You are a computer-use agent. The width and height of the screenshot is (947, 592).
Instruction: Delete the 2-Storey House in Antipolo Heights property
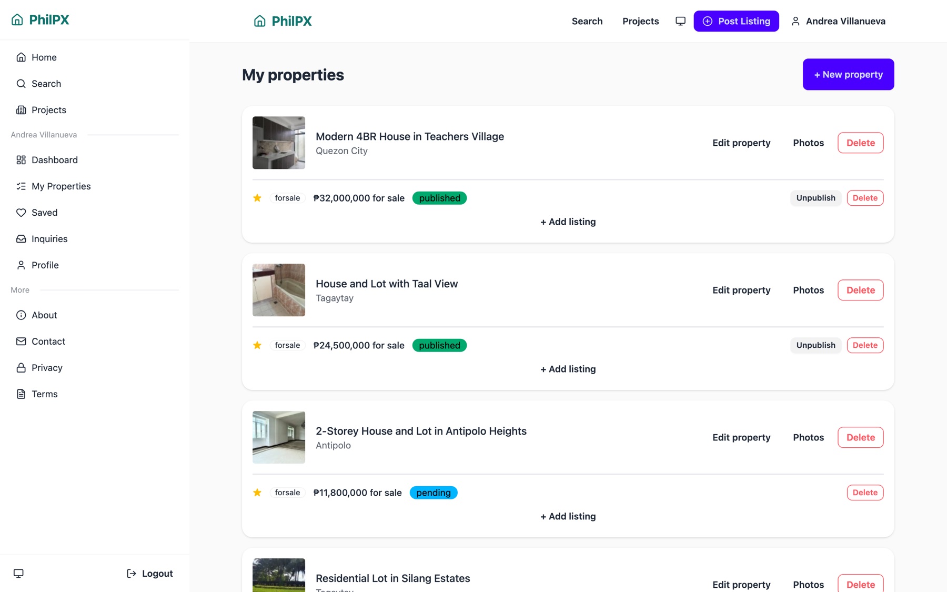click(861, 437)
